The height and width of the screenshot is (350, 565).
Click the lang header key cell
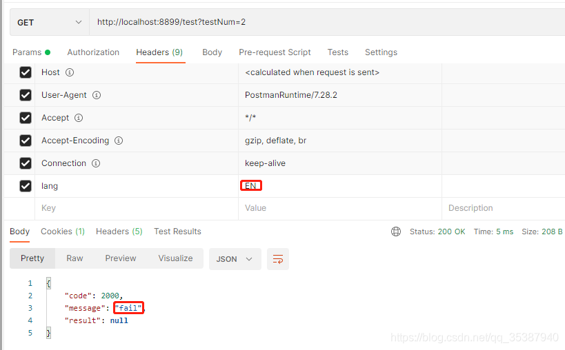(x=137, y=186)
